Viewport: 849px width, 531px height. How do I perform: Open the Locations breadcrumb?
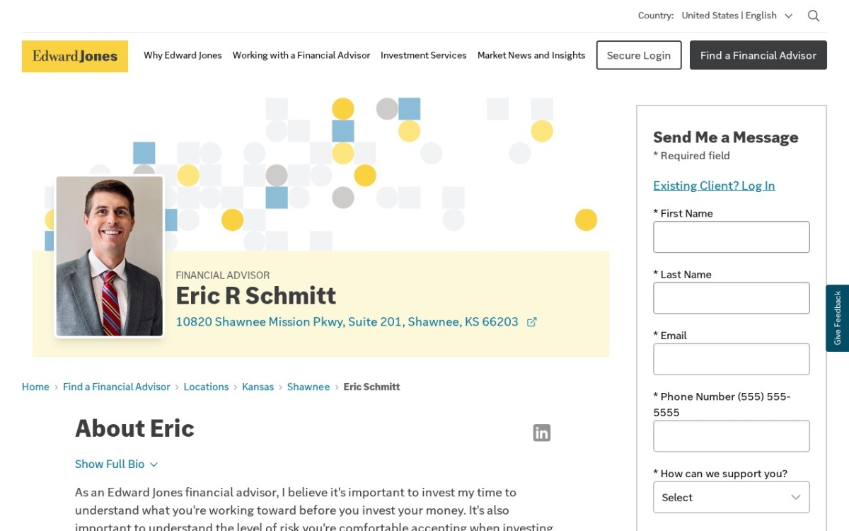(206, 387)
